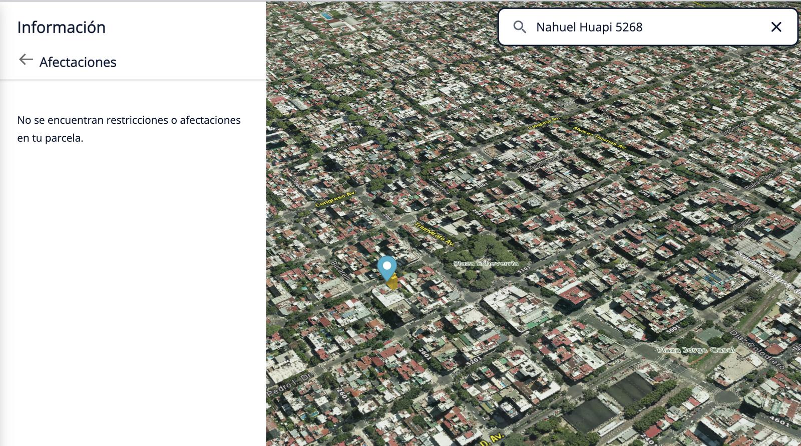801x446 pixels.
Task: Go back using the arrow beside Afectaciones
Action: (x=26, y=60)
